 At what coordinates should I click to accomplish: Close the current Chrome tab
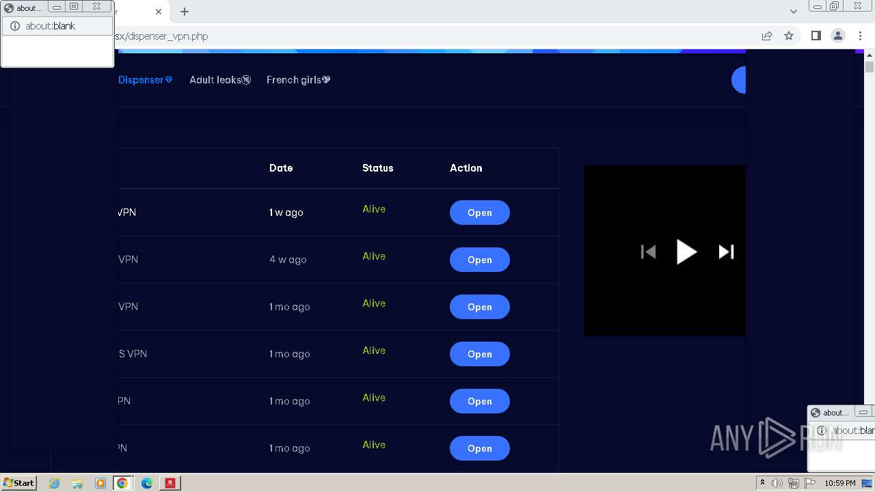[x=159, y=12]
